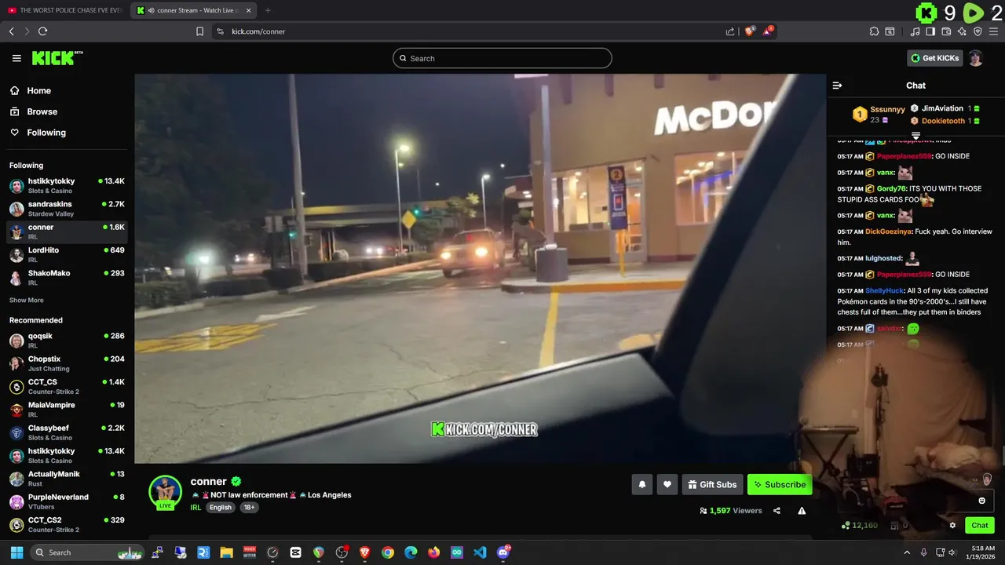
Task: Open ShakoMako channel
Action: 67,277
